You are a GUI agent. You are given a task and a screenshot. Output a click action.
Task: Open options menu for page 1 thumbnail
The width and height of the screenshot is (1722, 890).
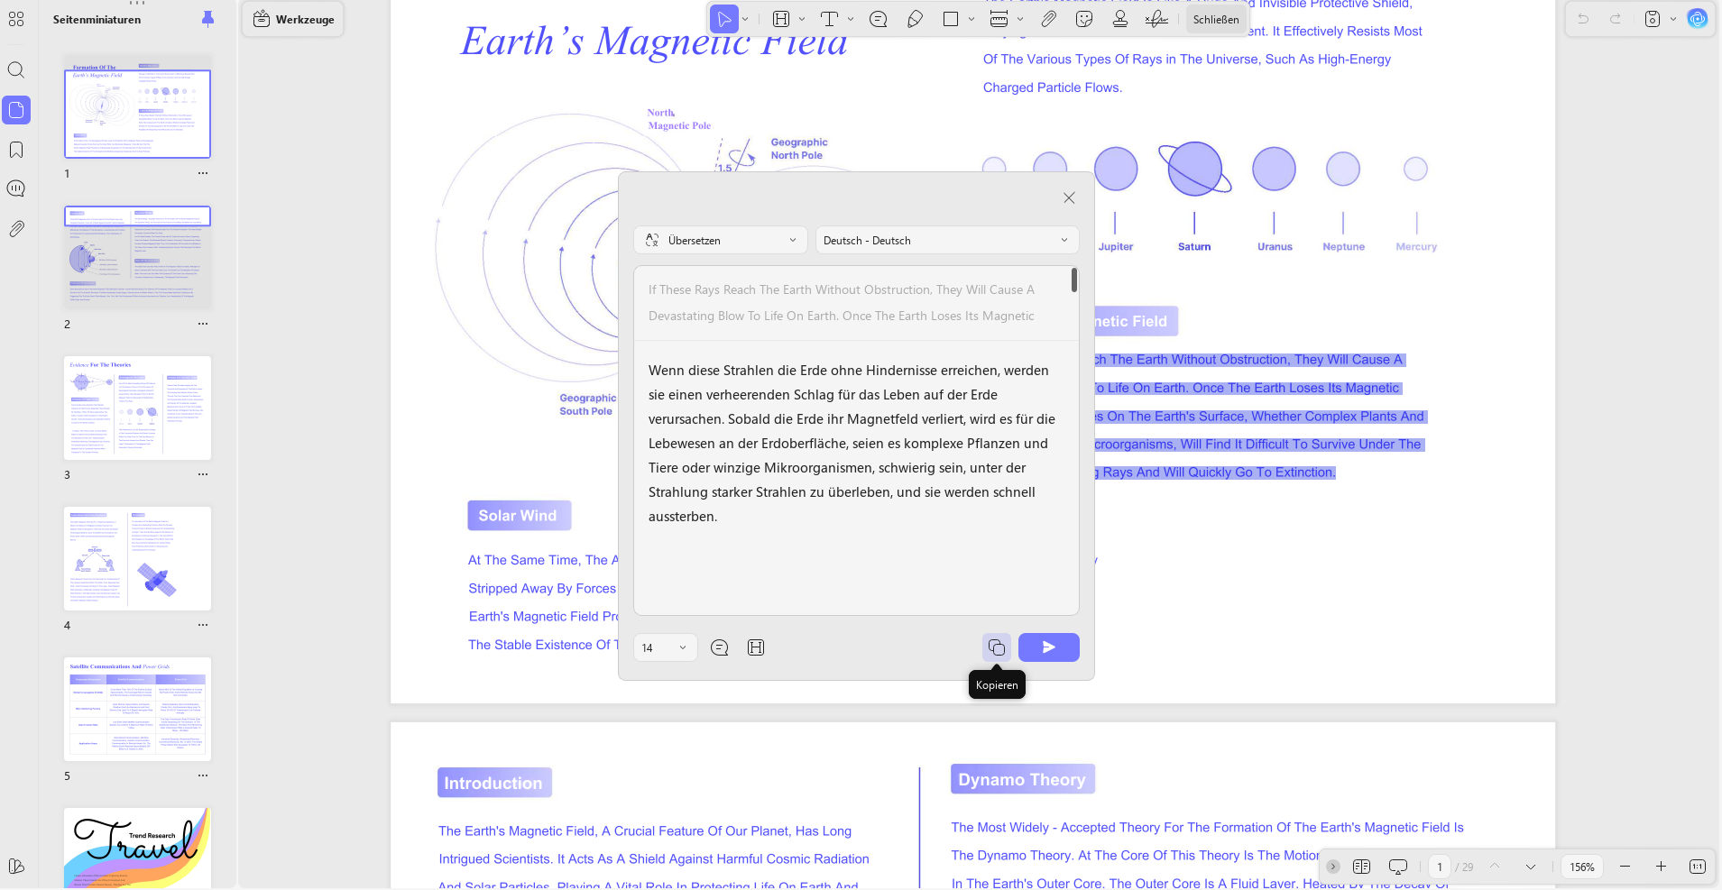coord(203,173)
